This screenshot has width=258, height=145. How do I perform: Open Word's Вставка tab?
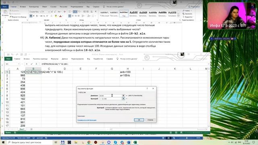coord(23,6)
